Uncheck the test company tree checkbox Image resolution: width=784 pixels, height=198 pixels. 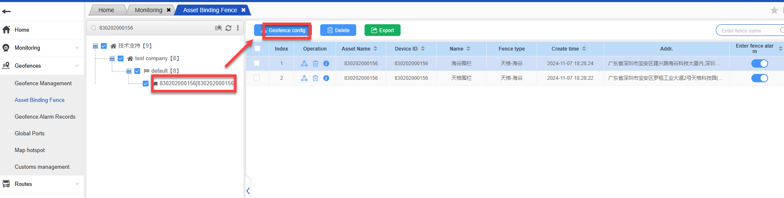[121, 58]
